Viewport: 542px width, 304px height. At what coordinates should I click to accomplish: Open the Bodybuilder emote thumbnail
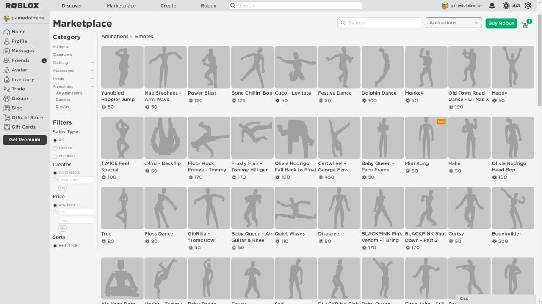pos(513,208)
